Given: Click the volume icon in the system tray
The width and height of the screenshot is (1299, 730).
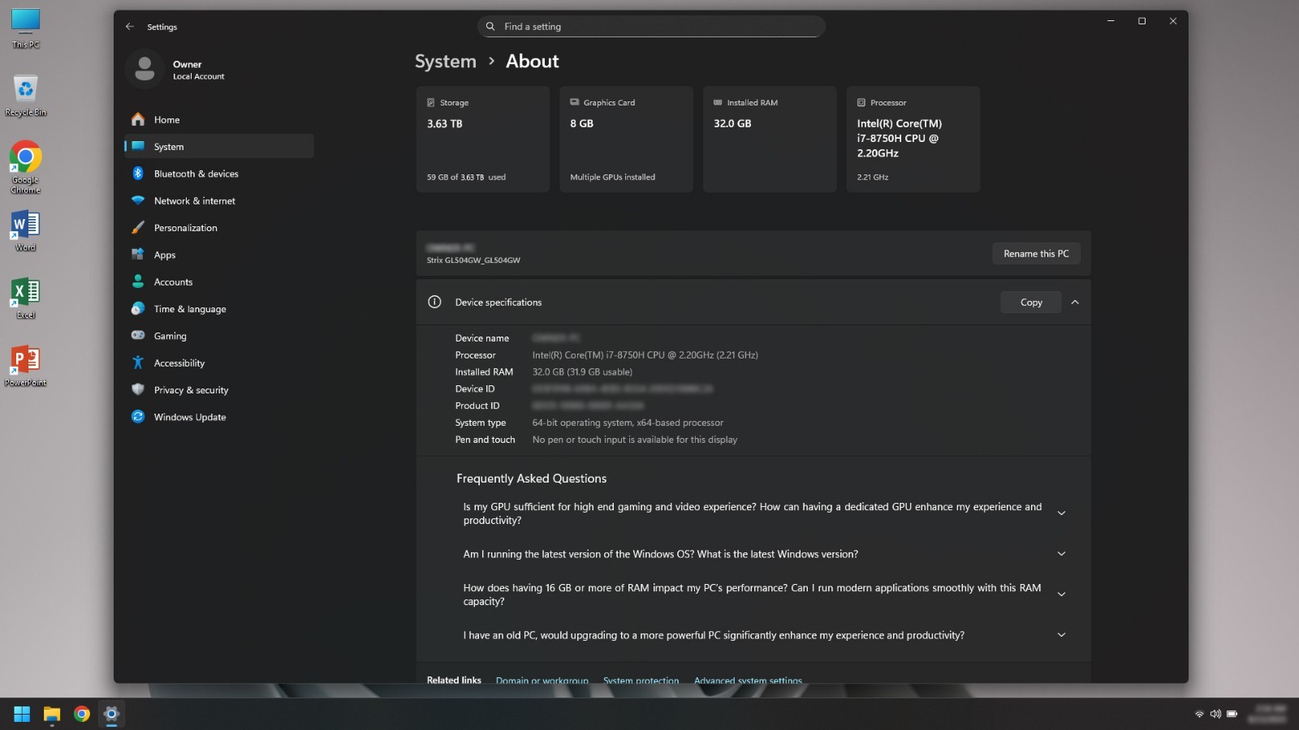Looking at the screenshot, I should [1215, 714].
